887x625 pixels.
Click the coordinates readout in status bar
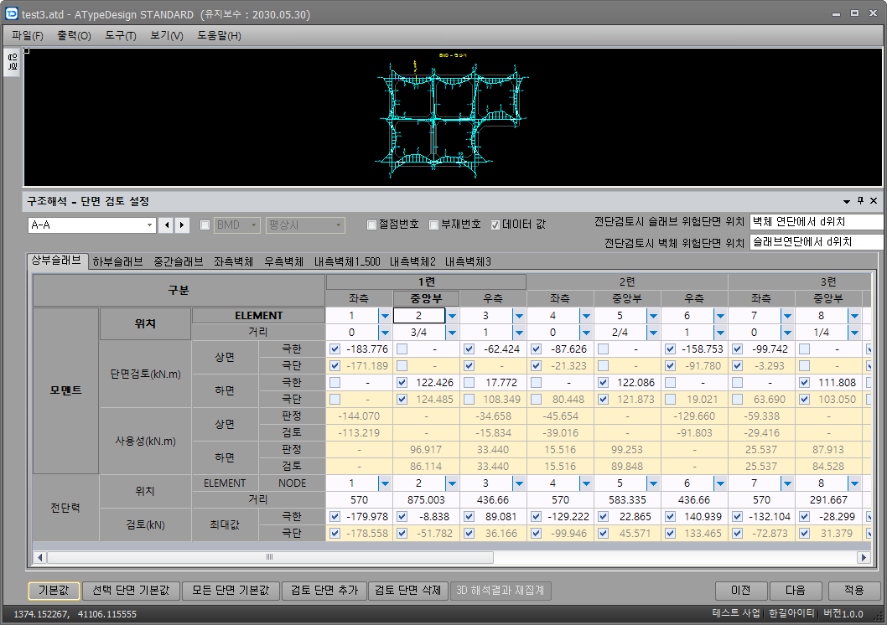(x=75, y=614)
